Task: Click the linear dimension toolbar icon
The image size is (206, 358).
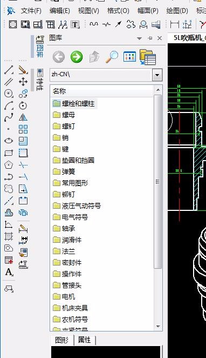Action: [175, 24]
